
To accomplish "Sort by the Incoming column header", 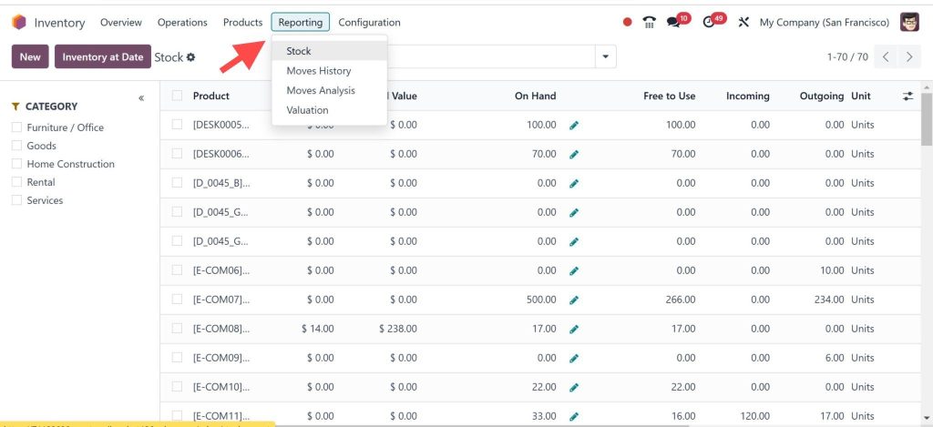I will (x=747, y=96).
